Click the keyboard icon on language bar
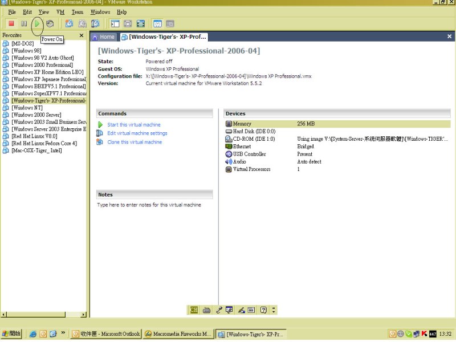 [x=206, y=310]
